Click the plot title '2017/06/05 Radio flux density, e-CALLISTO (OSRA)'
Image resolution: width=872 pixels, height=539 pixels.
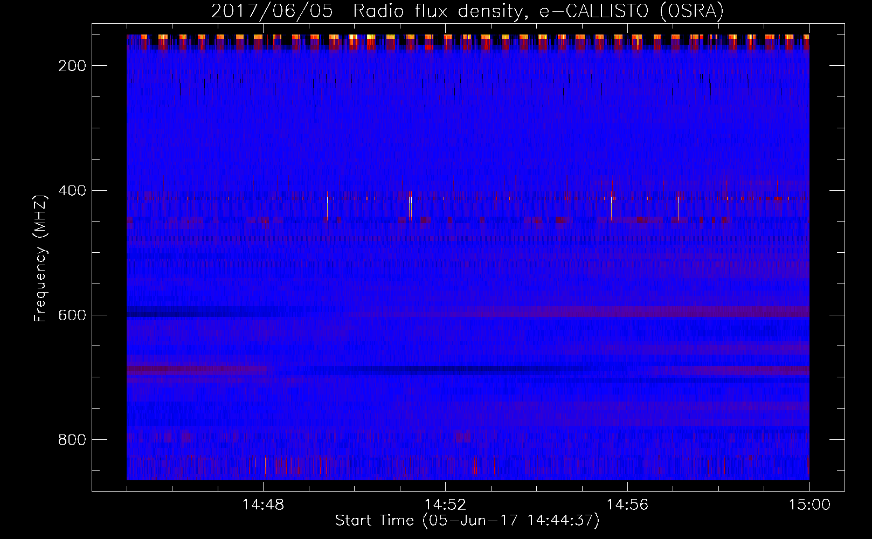pos(467,11)
